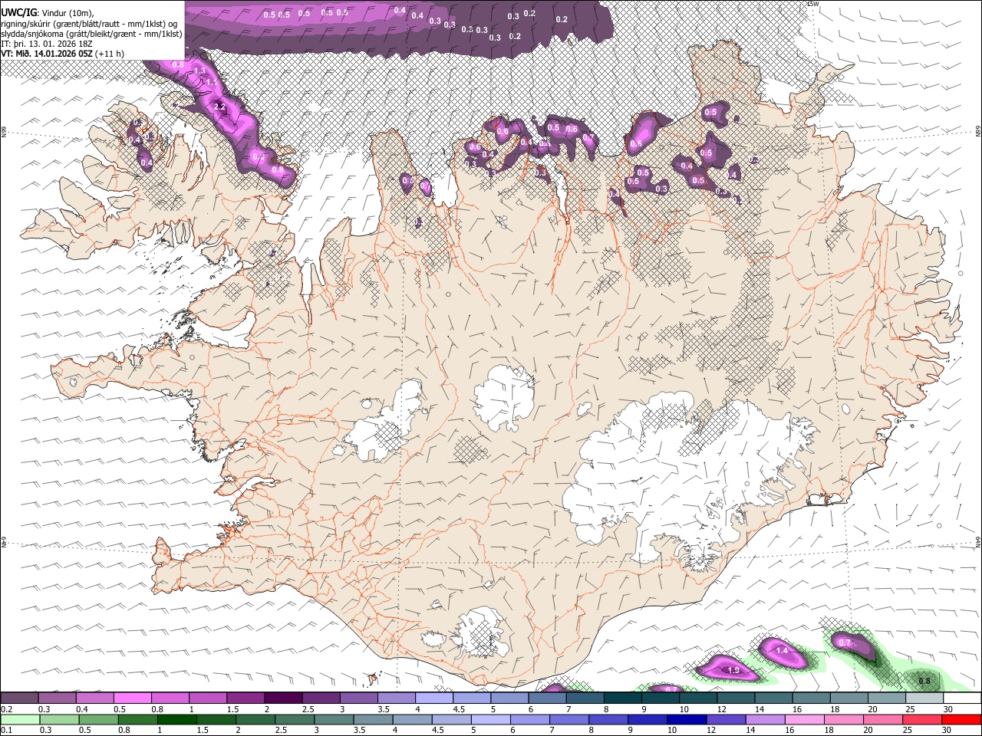982x736 pixels.
Task: Select the dark teal swatch between top-row 8 and 9
Action: point(622,698)
